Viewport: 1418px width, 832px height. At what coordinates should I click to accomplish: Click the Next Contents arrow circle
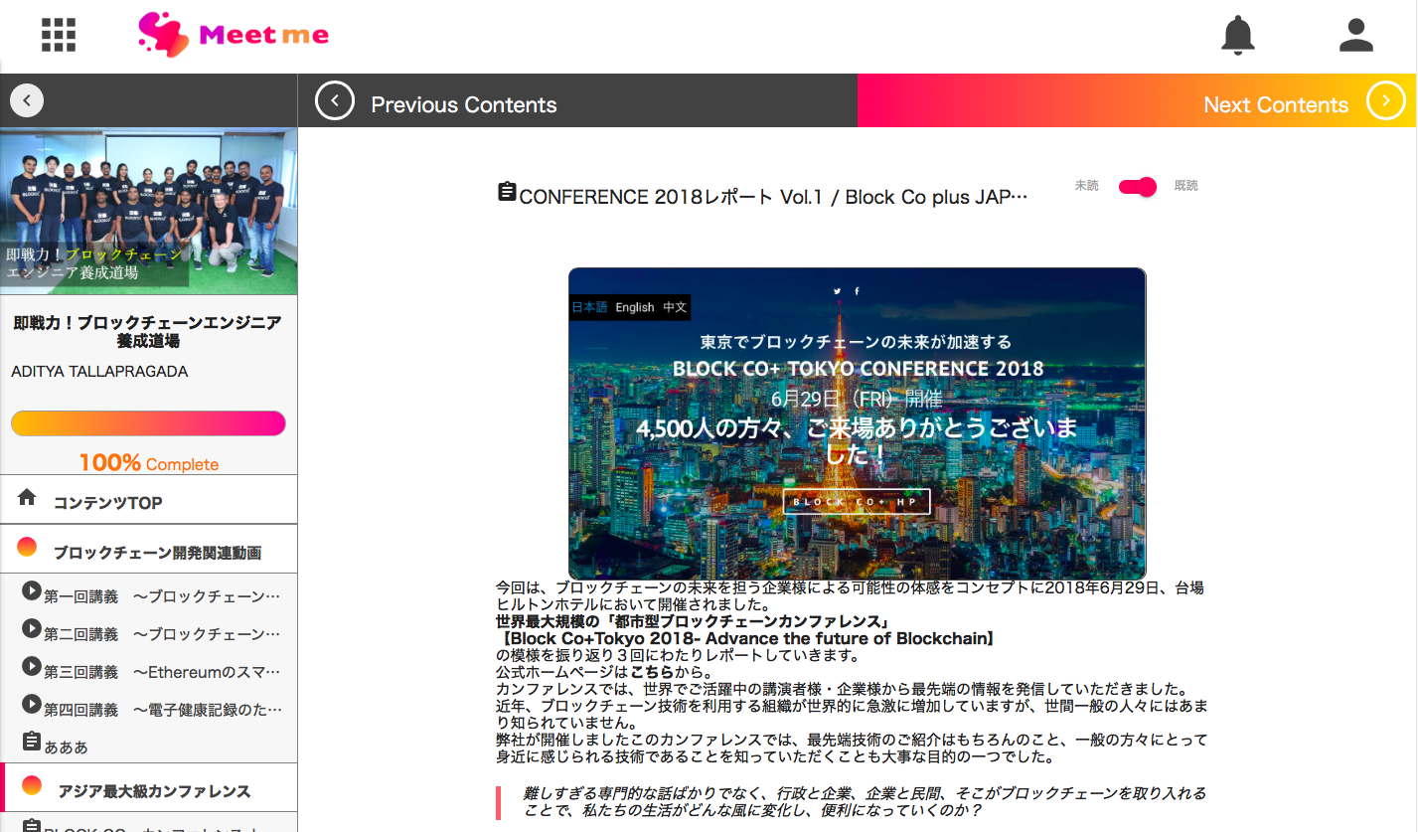point(1386,100)
